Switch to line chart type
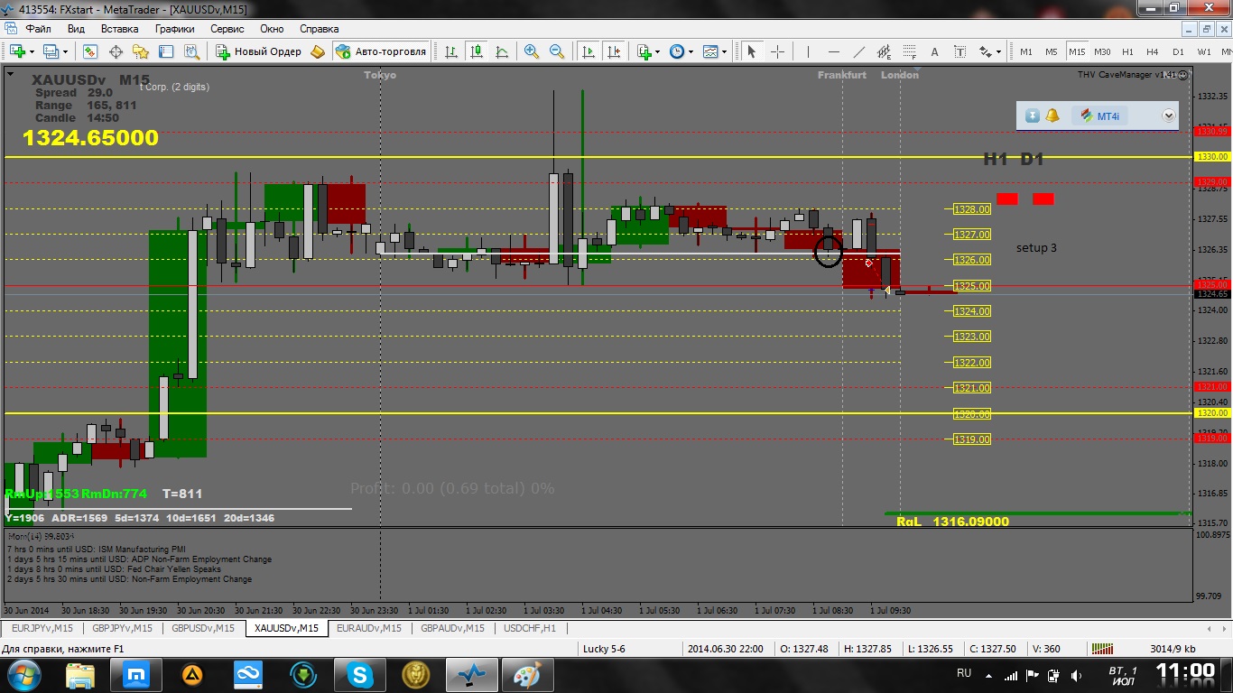 tap(502, 51)
